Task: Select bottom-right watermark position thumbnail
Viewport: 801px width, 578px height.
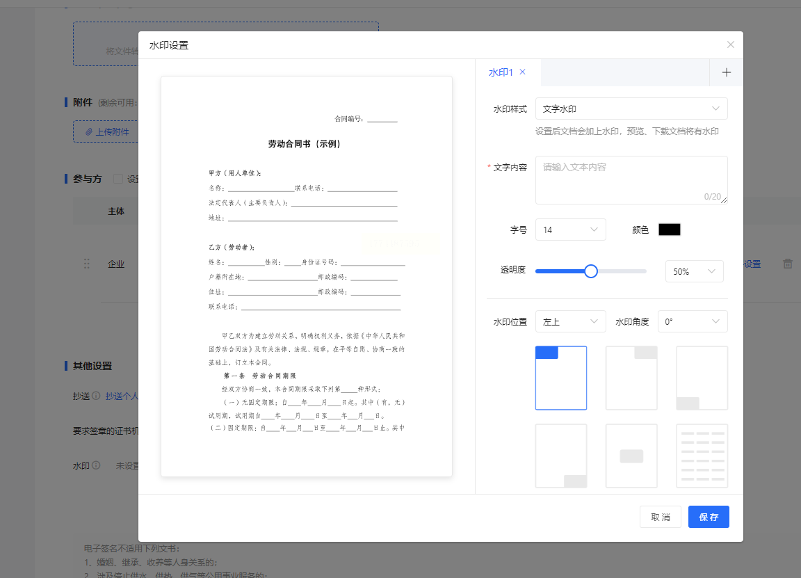Action: click(560, 456)
